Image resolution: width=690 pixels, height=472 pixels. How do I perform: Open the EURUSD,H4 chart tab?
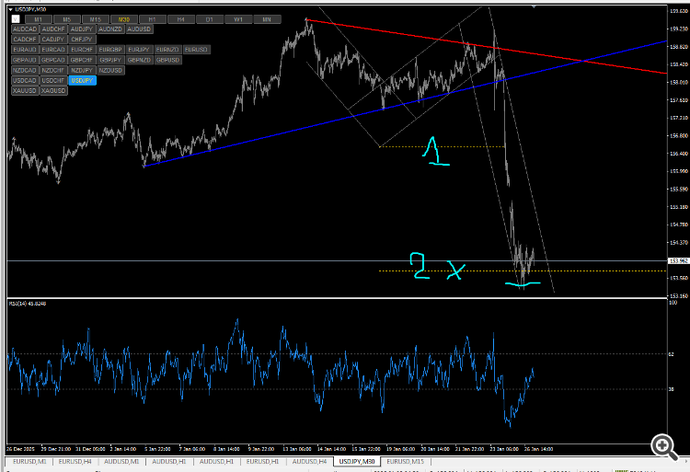[75, 462]
